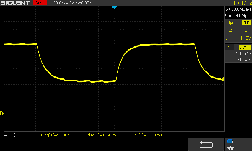252x151 pixels.
Task: Click the AUTOSET label
Action: [x=15, y=135]
